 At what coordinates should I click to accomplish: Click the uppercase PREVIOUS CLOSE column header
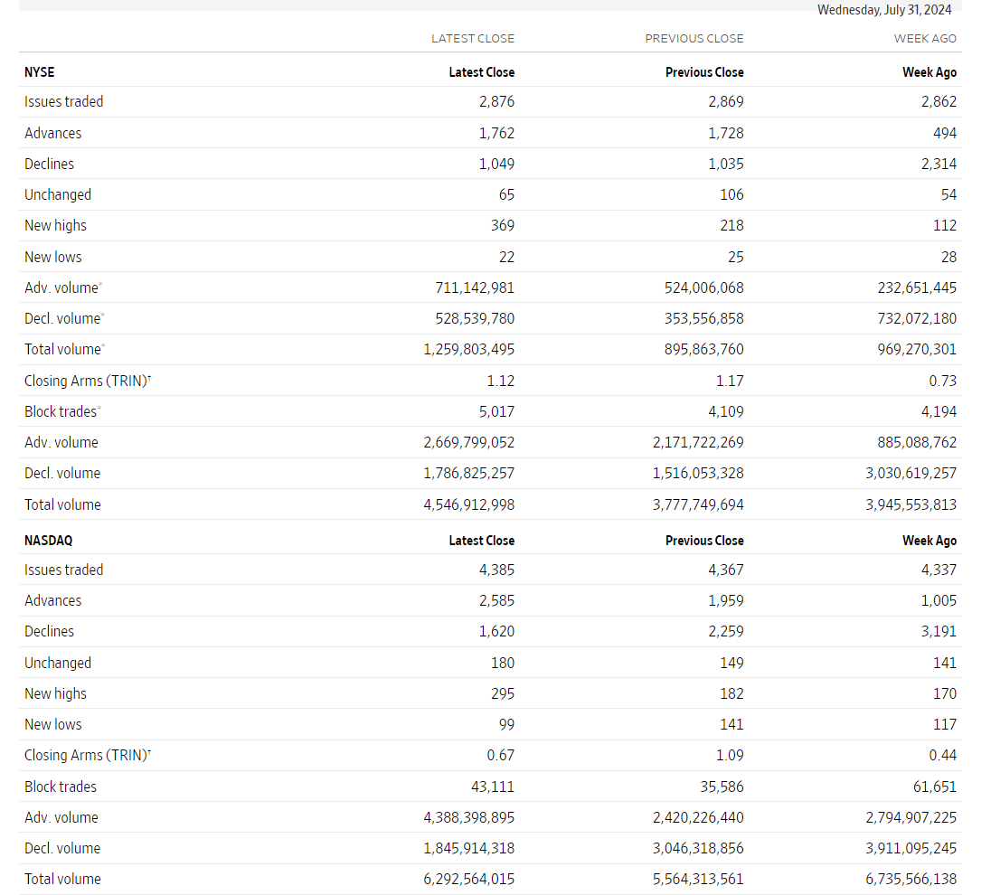click(694, 39)
